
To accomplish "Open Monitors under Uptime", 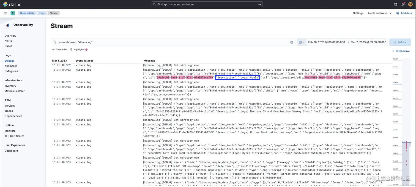I will (10, 131).
